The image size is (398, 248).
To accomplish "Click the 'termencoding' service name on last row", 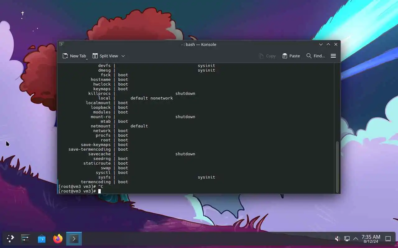I will 96,182.
